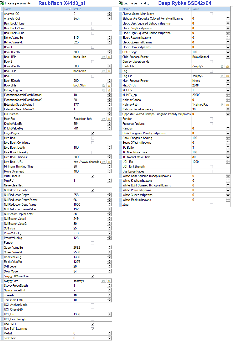The width and height of the screenshot is (233, 342).
Task: Uncheck Null Move Heuristic
Action: [x=93, y=190]
